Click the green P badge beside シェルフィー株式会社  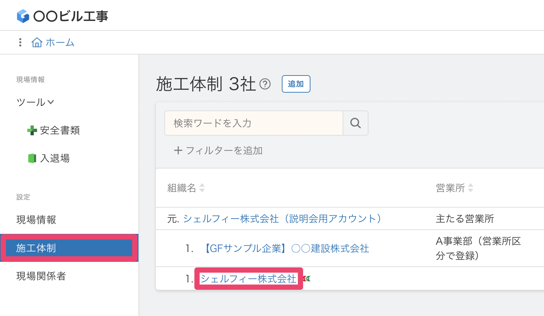[308, 279]
